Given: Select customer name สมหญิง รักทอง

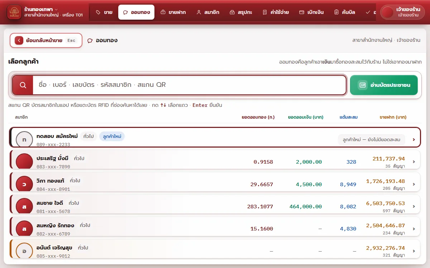Looking at the screenshot, I should 56,225.
